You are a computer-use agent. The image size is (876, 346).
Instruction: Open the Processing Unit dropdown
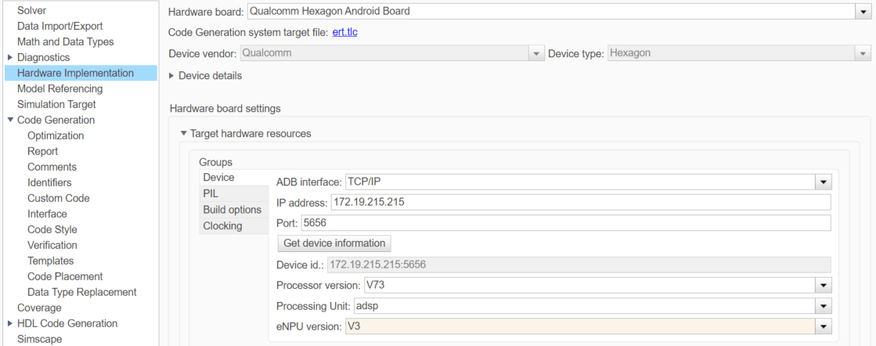click(823, 306)
